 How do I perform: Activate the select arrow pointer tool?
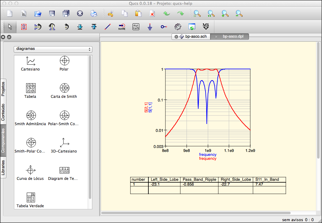pos(10,27)
